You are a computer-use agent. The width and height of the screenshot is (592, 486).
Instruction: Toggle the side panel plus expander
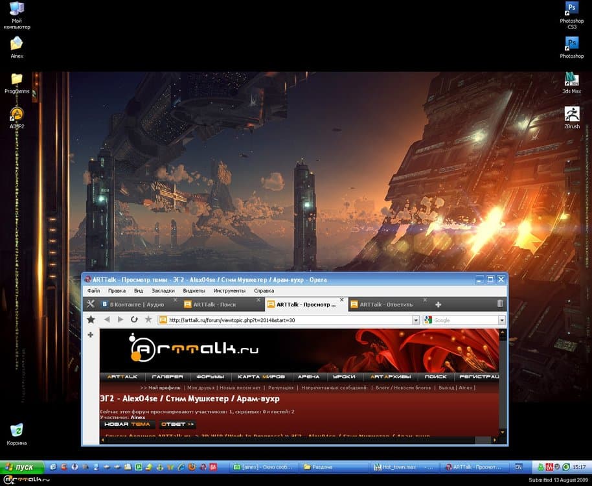(x=91, y=335)
